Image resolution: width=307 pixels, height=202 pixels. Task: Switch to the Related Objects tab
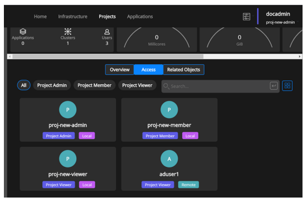[x=183, y=70]
